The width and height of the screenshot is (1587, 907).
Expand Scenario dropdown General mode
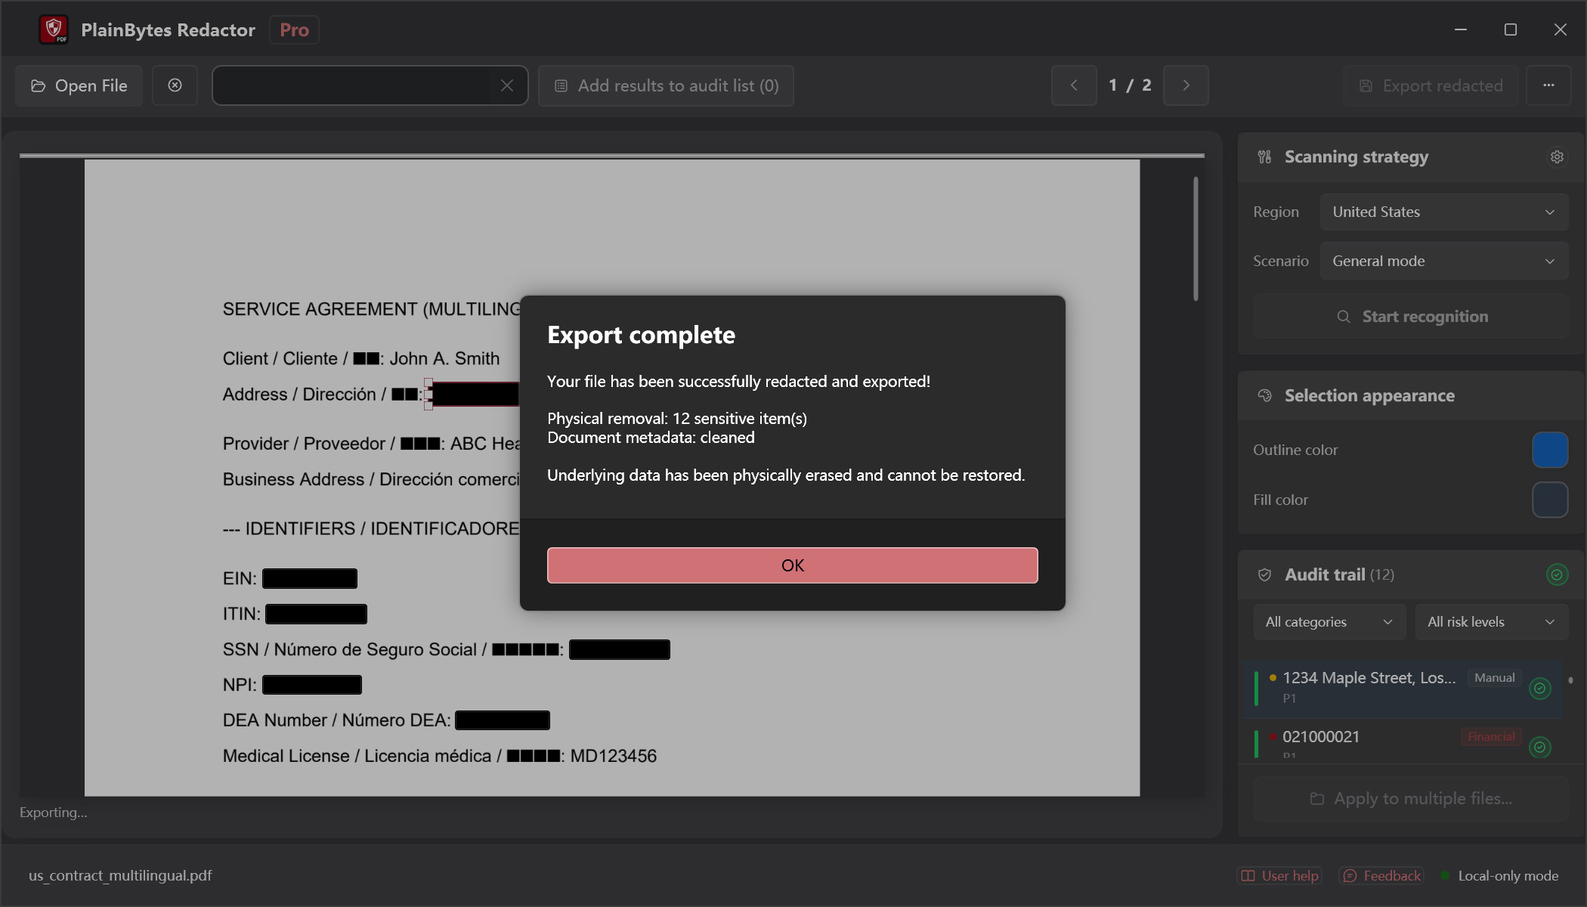click(1443, 261)
